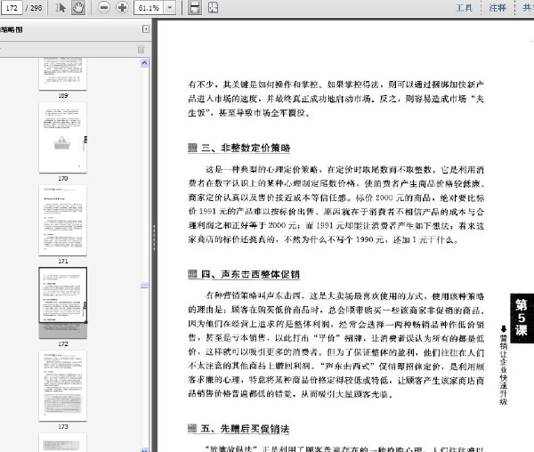Activate the hand pan tool
This screenshot has width=534, height=452.
click(78, 7)
